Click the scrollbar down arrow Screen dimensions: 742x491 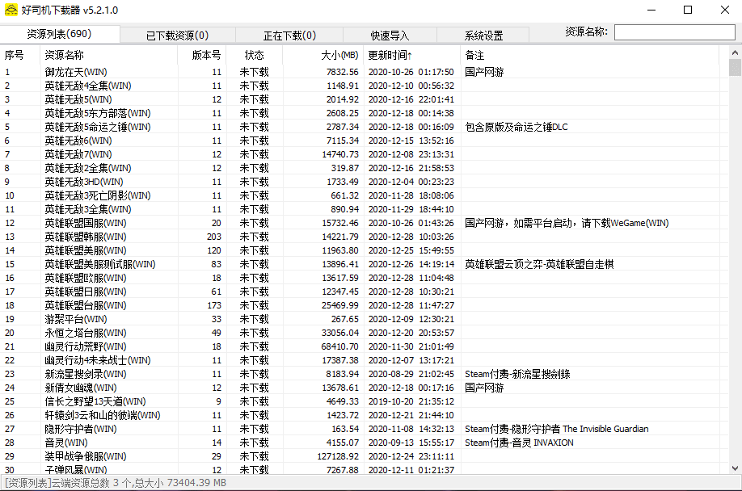735,468
